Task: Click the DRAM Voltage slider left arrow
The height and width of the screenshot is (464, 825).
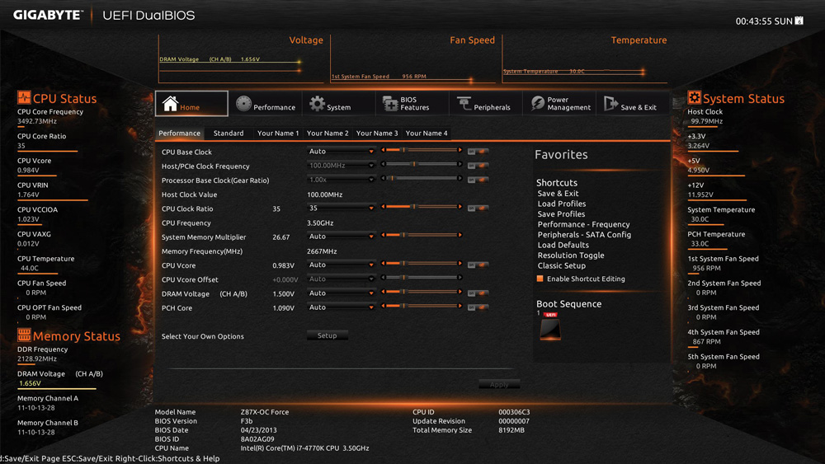Action: point(384,293)
